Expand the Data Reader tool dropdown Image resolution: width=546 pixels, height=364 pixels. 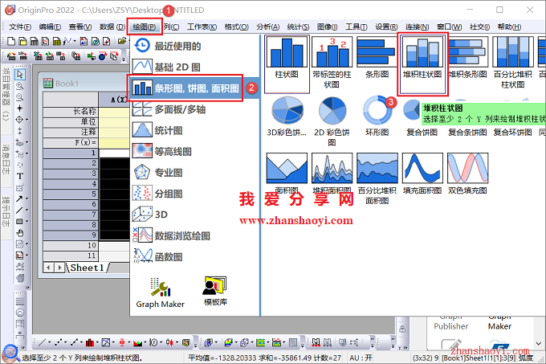tap(26, 120)
